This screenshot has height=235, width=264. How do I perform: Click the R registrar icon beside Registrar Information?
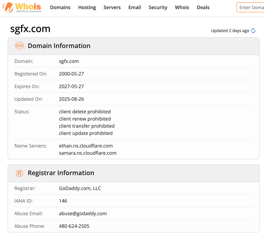pos(19,173)
